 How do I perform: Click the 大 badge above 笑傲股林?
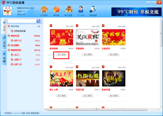[x=77, y=25]
